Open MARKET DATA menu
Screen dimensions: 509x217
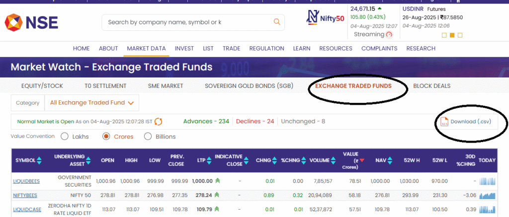coord(147,48)
